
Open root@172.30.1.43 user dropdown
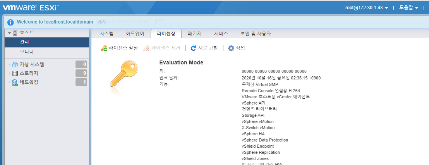click(367, 8)
